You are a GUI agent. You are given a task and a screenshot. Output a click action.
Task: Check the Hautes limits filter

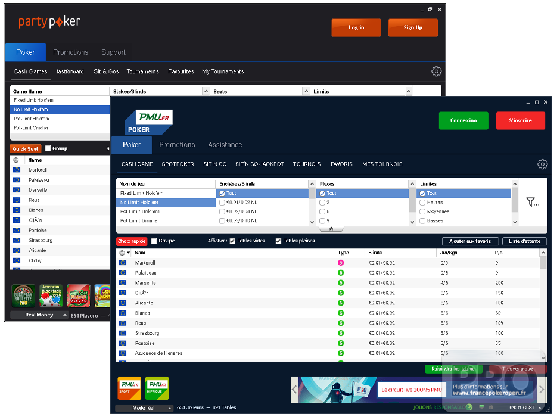pos(422,203)
